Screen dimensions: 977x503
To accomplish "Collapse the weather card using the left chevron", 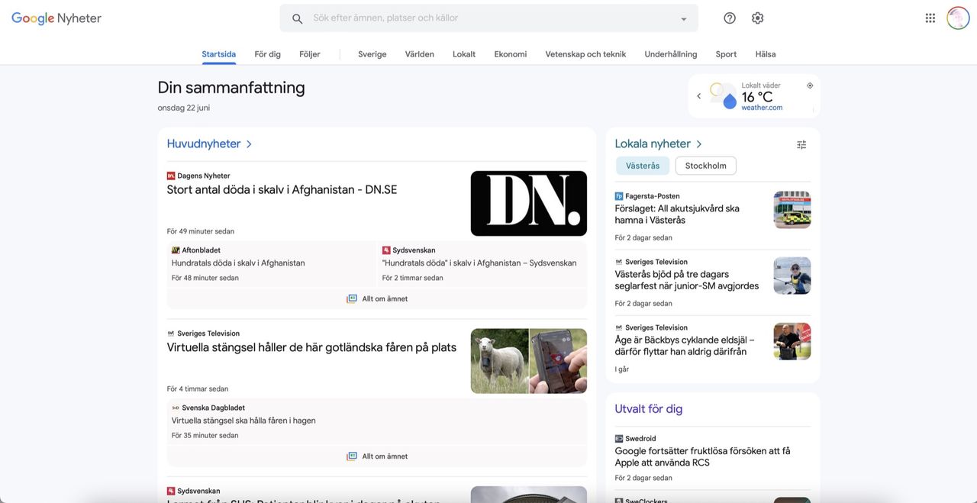I will coord(698,95).
